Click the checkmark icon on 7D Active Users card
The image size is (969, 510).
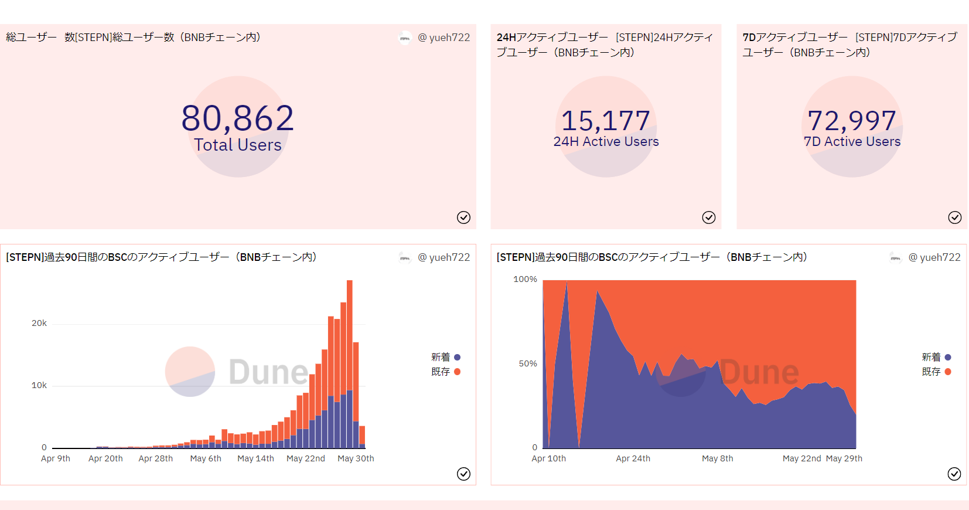[955, 217]
